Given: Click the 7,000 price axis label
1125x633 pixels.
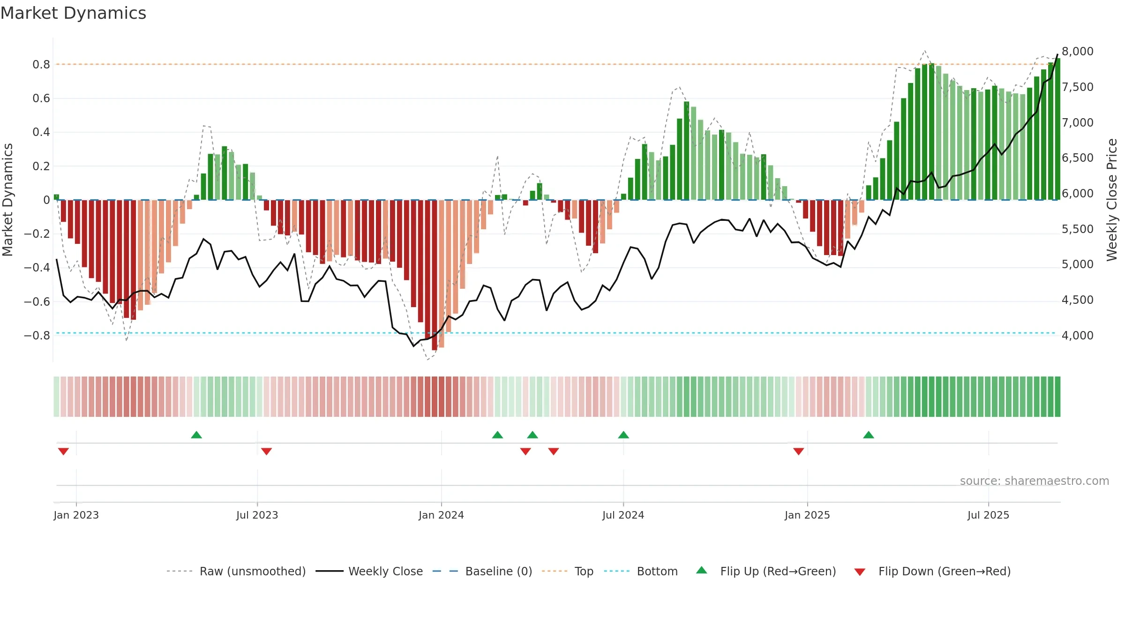Looking at the screenshot, I should [x=1077, y=122].
